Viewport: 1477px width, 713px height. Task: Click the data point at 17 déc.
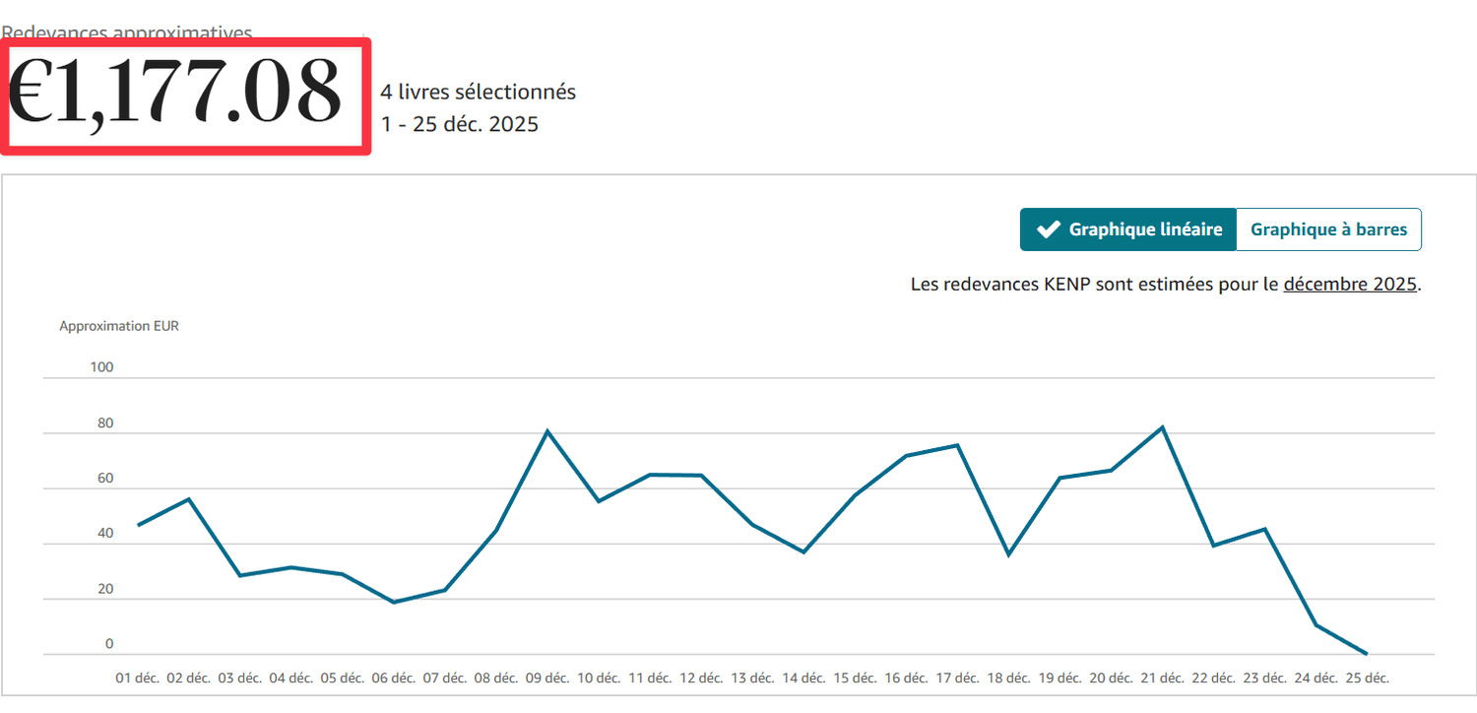[957, 445]
